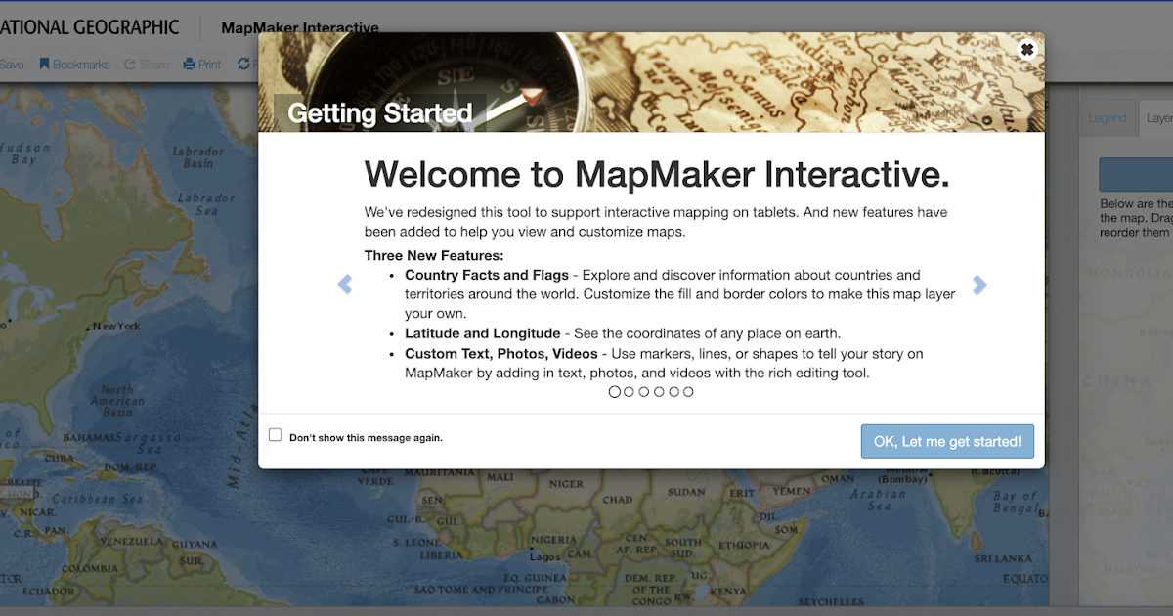Advance to the next Getting Started slide
Screen dimensions: 1173x616
[x=979, y=284]
